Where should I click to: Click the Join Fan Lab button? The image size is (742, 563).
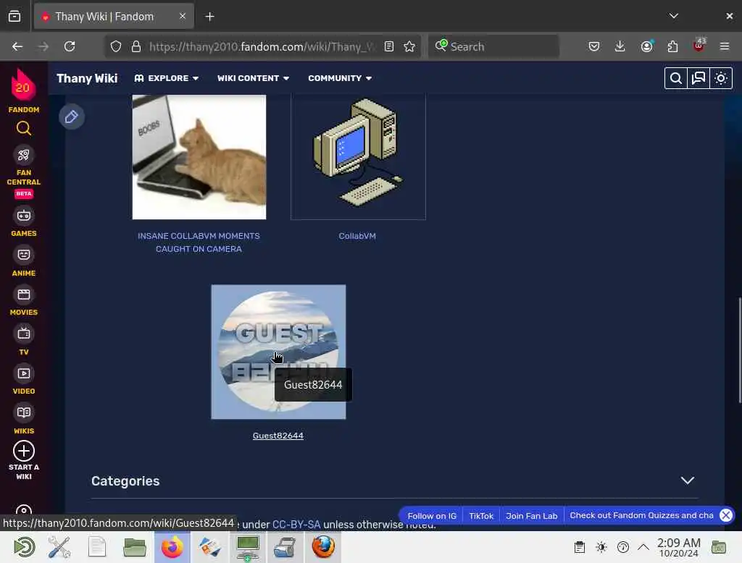(531, 516)
